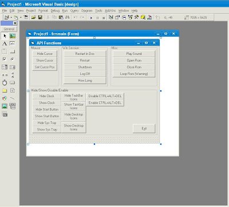Viewport: 229px width, 207px height.
Task: Click the Add Form toolbar icon
Action: [16, 18]
